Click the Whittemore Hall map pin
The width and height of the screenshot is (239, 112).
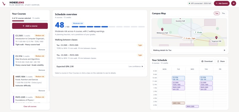tap(162, 30)
